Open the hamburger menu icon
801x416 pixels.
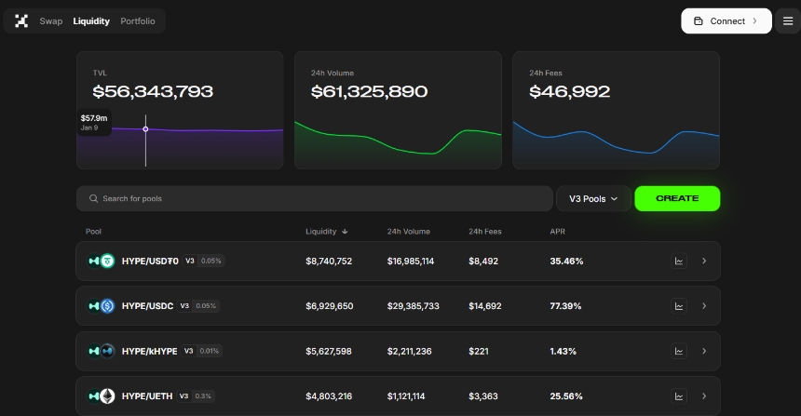tap(788, 21)
